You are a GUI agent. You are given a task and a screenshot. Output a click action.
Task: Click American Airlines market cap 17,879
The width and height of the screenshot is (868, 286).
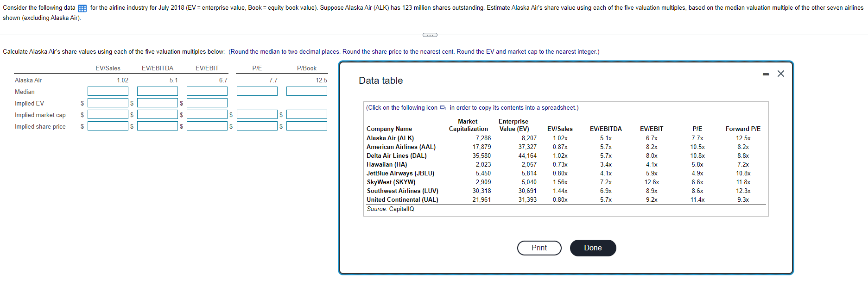click(482, 147)
